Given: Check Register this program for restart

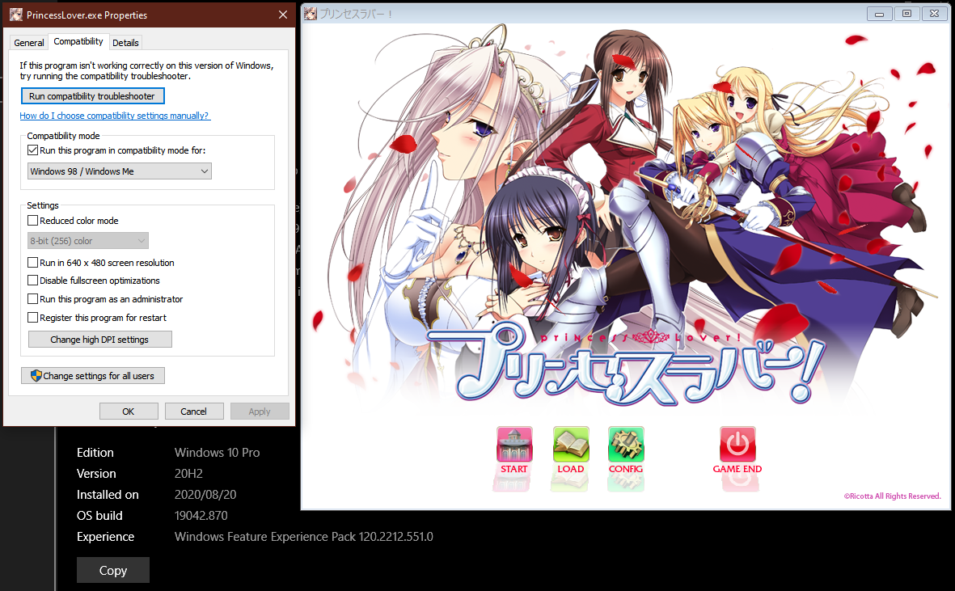Looking at the screenshot, I should 33,317.
